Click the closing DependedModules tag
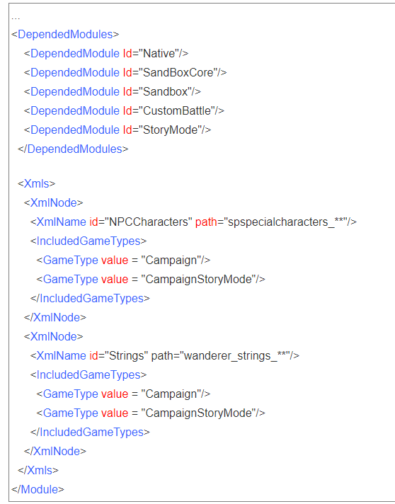The image size is (395, 504). pyautogui.click(x=73, y=149)
